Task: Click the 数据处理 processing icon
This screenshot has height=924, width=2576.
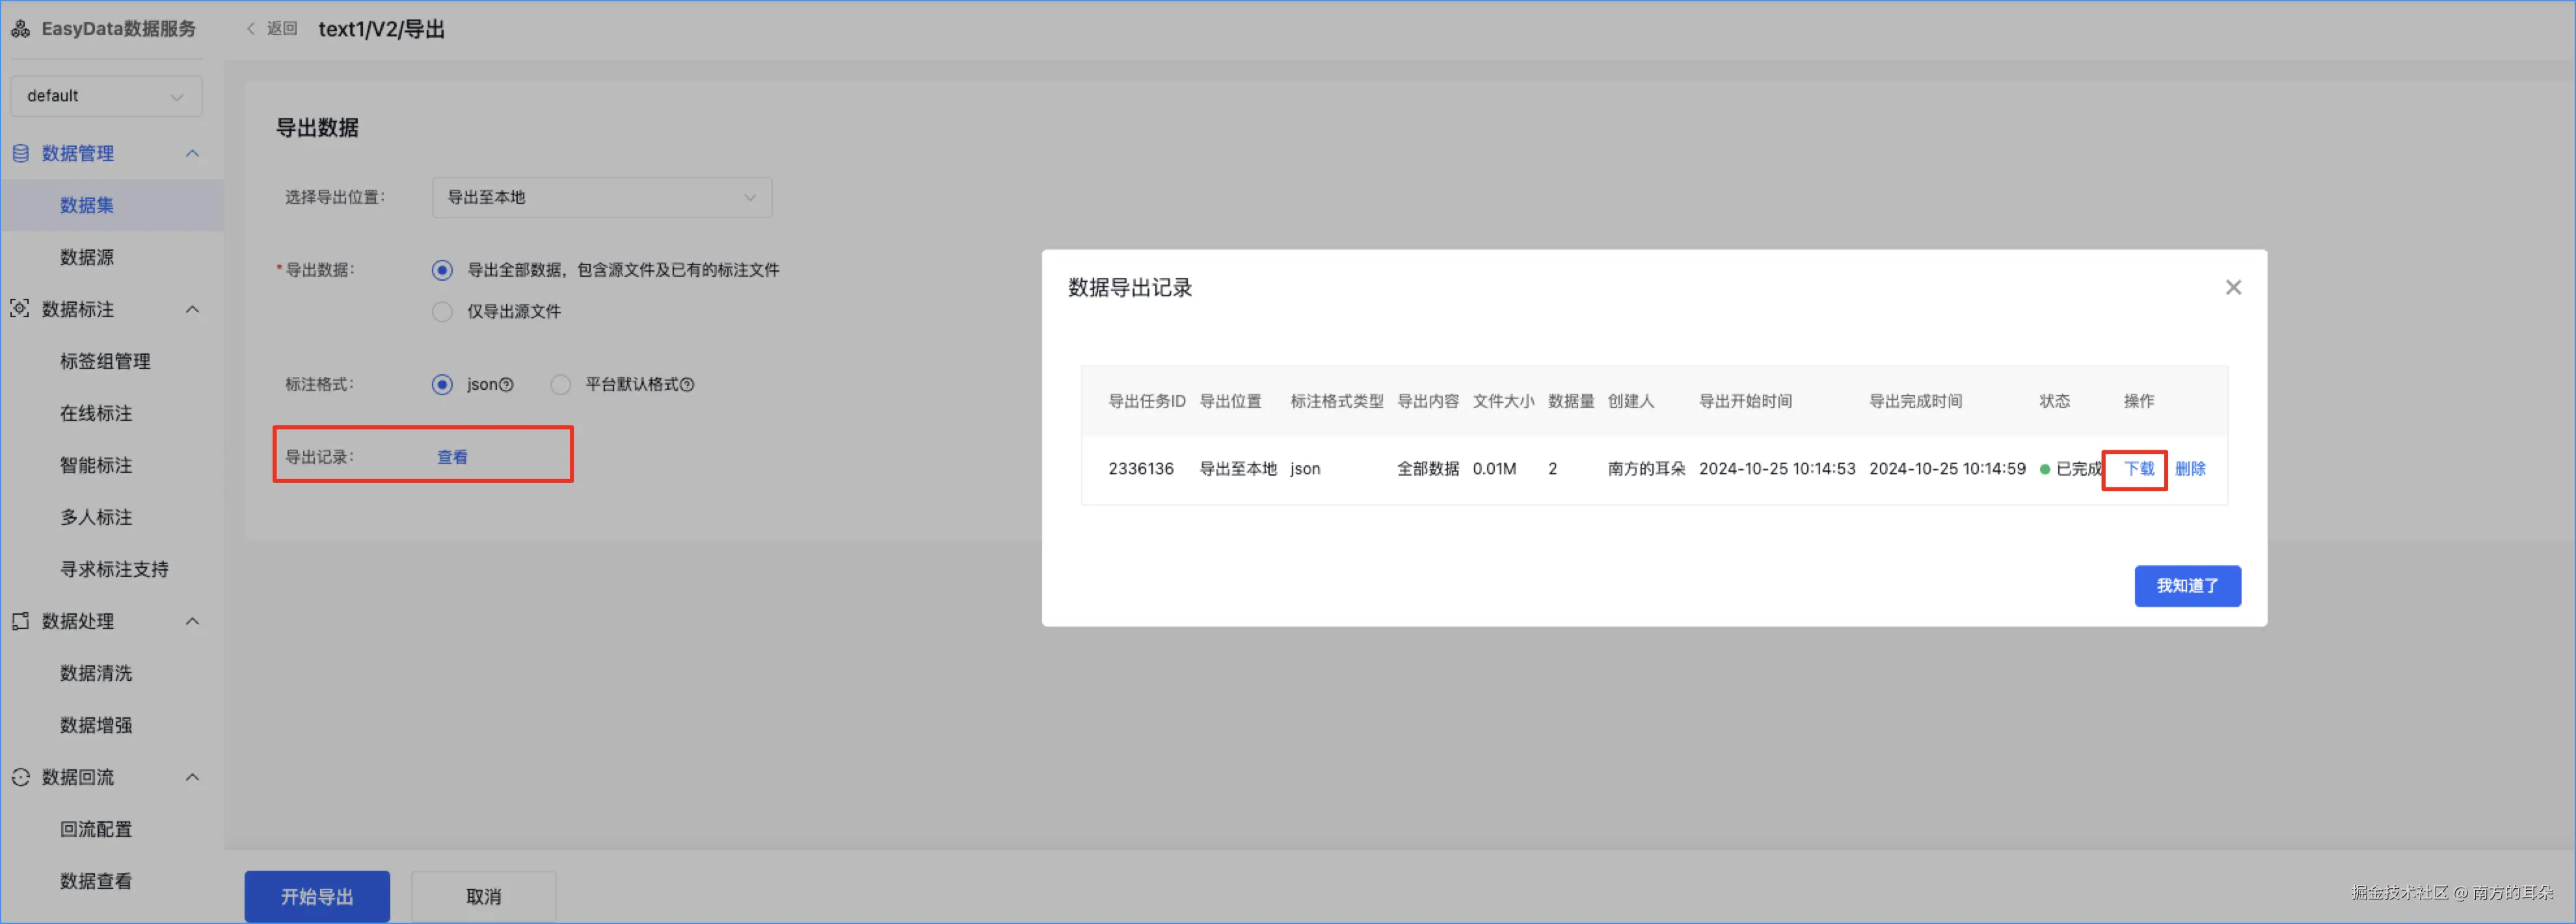Action: [20, 621]
